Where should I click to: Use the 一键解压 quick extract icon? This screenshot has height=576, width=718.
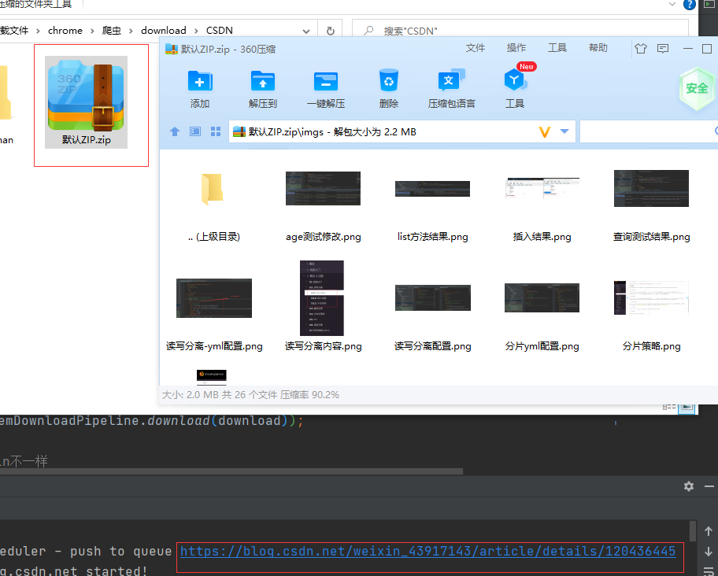pos(325,87)
